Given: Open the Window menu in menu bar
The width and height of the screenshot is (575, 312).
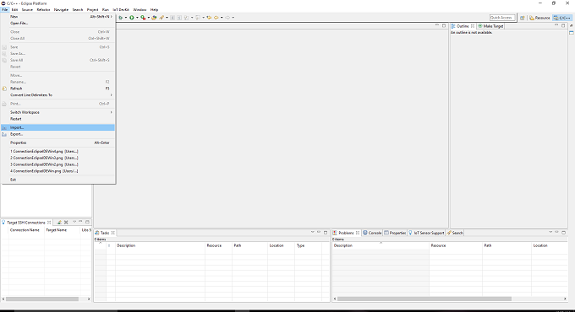Looking at the screenshot, I should [x=140, y=10].
